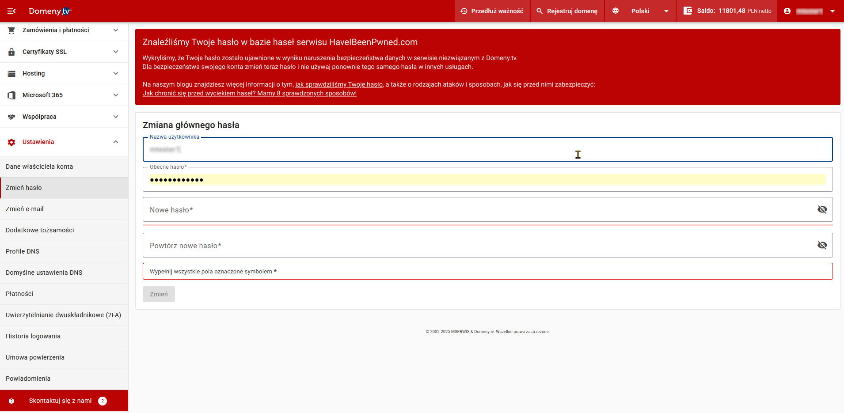Click the user account avatar icon
Screen dimensions: 844x413
click(787, 11)
